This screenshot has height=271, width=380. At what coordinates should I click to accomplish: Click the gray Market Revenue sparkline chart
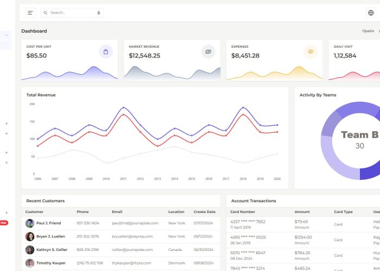coord(172,73)
